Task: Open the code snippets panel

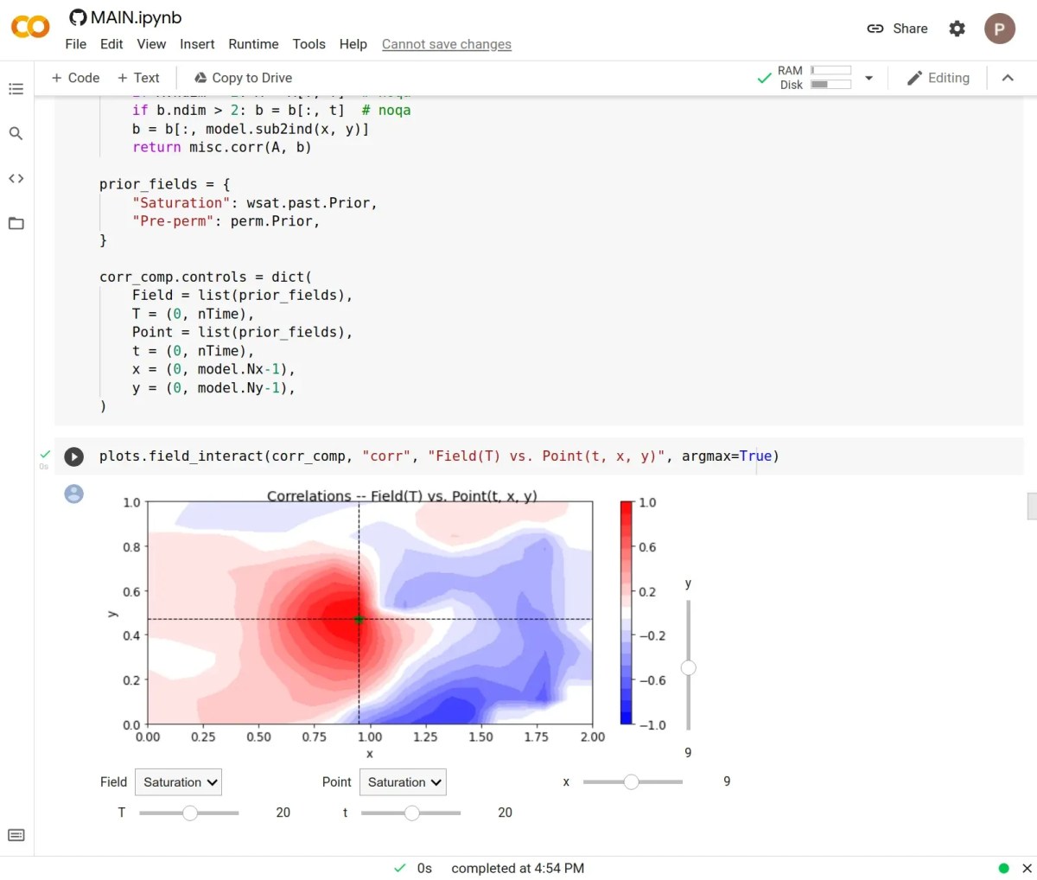Action: (x=16, y=178)
